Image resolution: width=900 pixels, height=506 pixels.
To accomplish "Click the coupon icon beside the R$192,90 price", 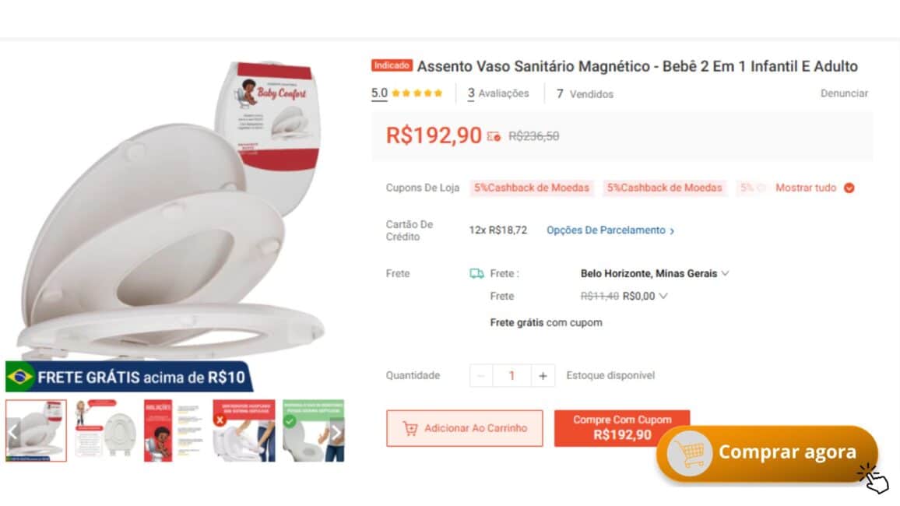I will (494, 136).
